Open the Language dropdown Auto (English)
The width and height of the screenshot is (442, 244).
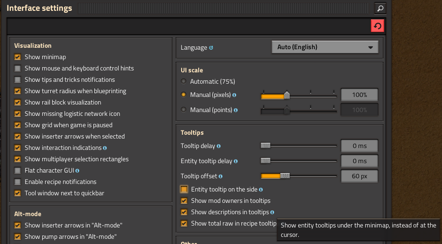pyautogui.click(x=325, y=47)
